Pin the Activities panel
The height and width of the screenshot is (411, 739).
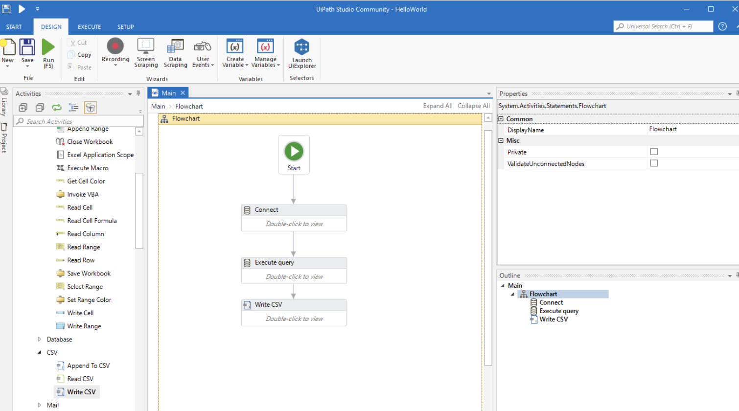(139, 93)
